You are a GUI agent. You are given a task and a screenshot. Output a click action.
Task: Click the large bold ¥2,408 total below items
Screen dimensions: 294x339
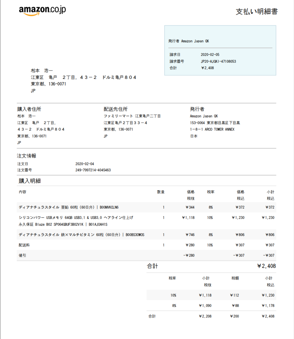(x=266, y=266)
